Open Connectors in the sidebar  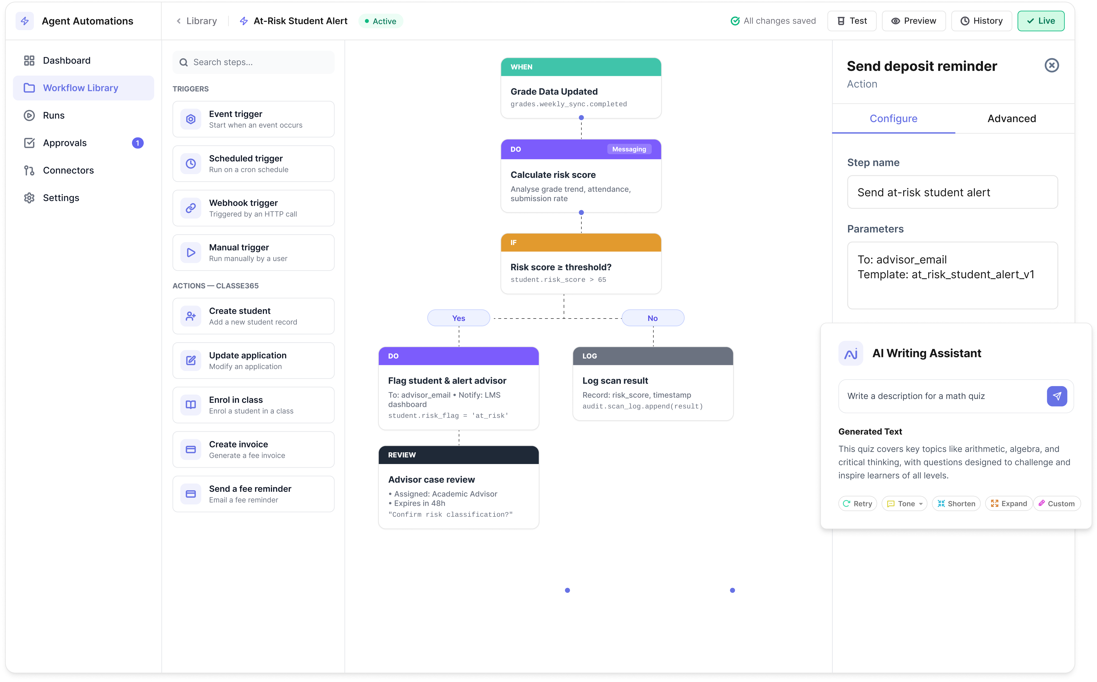click(x=83, y=170)
